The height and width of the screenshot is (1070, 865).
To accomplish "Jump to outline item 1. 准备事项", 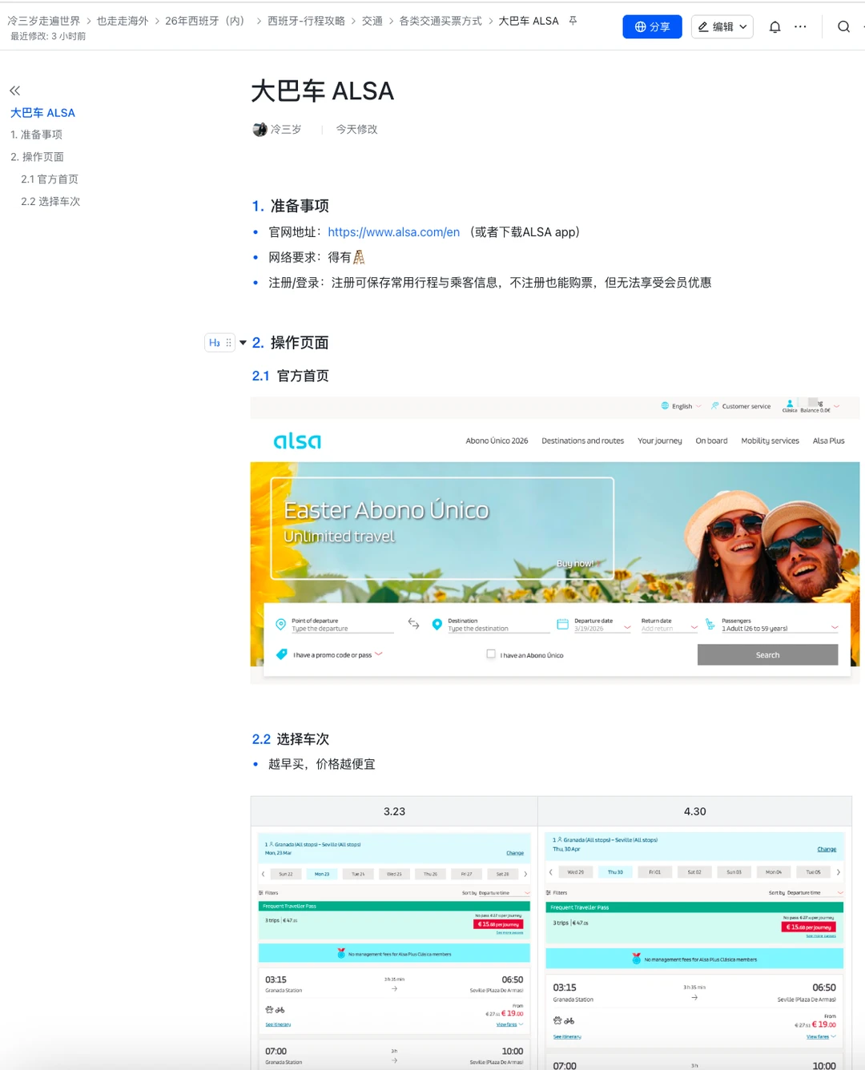I will coord(36,135).
